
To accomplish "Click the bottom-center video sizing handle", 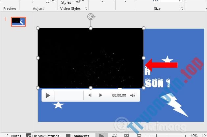I will pyautogui.click(x=91, y=88).
